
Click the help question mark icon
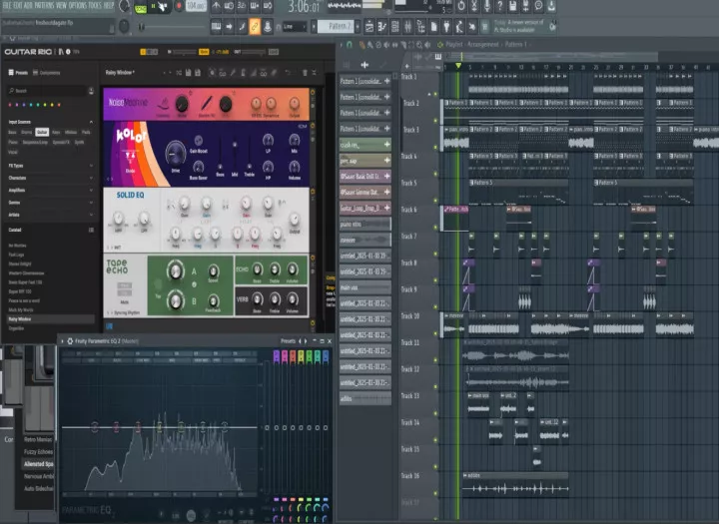[500, 6]
